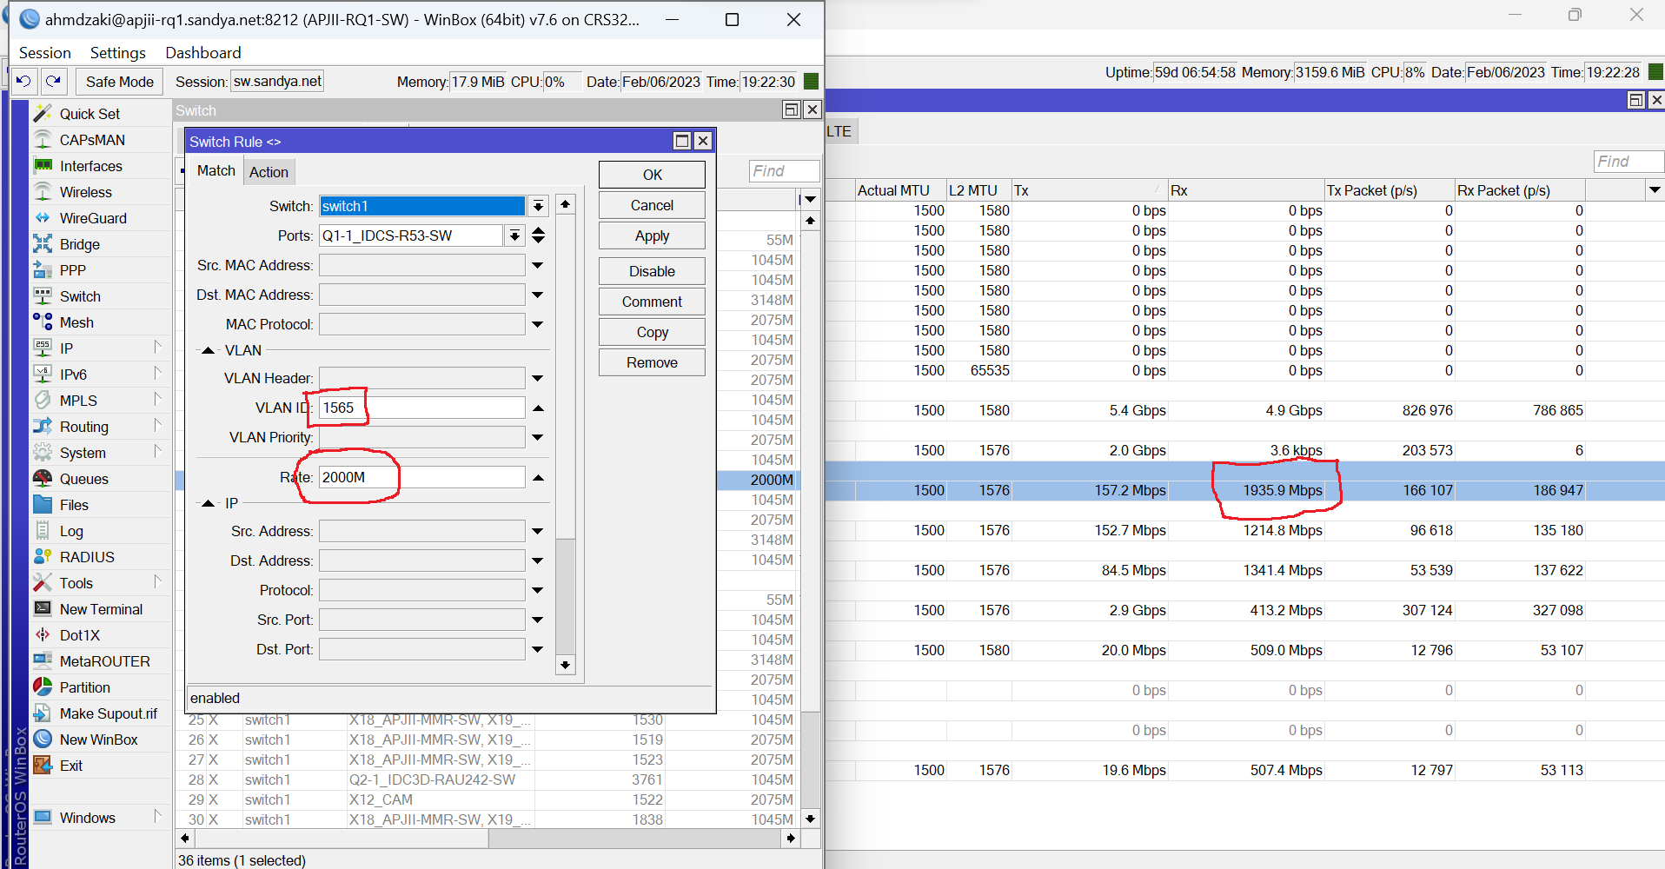Screen dimensions: 1665x869
Task: Open the Settings menu
Action: (x=117, y=52)
